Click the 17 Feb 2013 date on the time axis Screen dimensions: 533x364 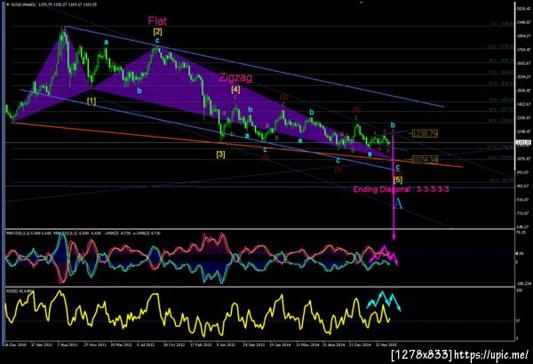coord(202,344)
